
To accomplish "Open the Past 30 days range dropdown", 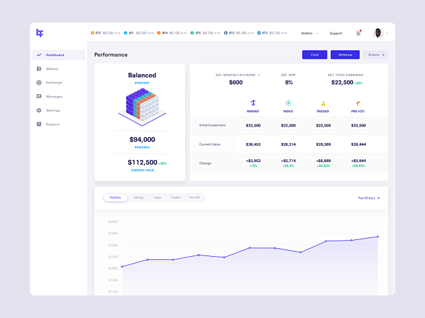I will [369, 198].
